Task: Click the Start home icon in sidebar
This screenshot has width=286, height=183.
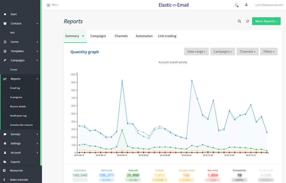Action: coord(5,14)
